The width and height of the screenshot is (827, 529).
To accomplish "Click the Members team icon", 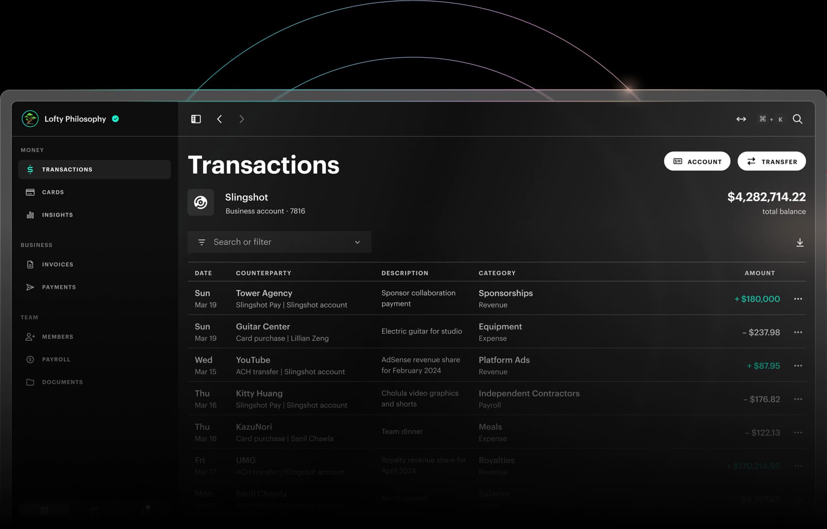I will (30, 337).
